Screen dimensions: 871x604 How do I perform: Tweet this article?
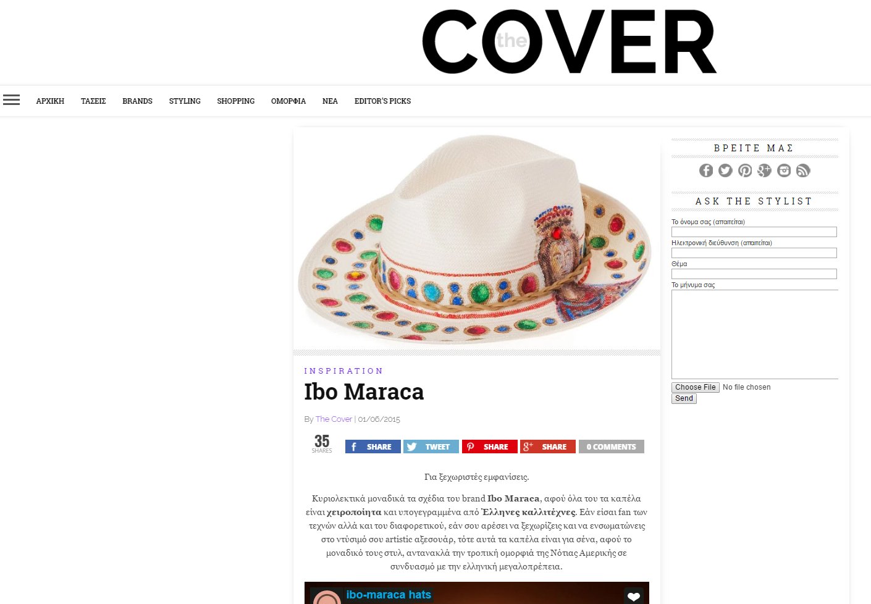pos(431,447)
